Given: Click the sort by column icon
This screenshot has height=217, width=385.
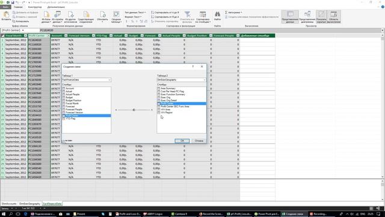Looking at the screenshot, I should pyautogui.click(x=203, y=17).
